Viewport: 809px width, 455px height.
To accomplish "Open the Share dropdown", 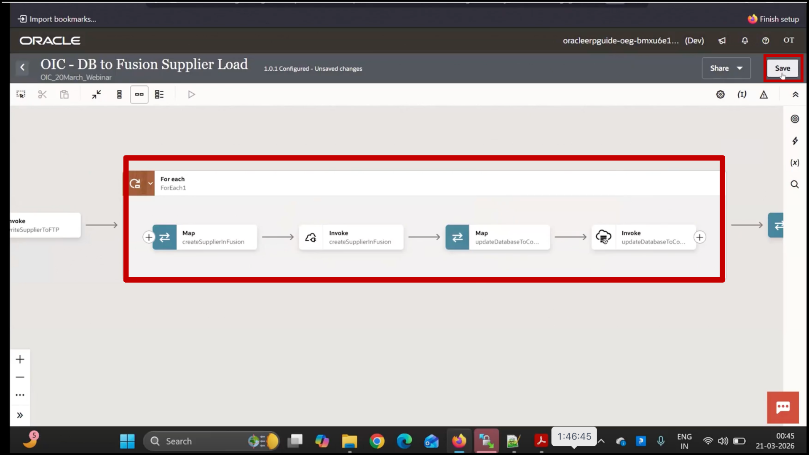I will click(x=726, y=68).
